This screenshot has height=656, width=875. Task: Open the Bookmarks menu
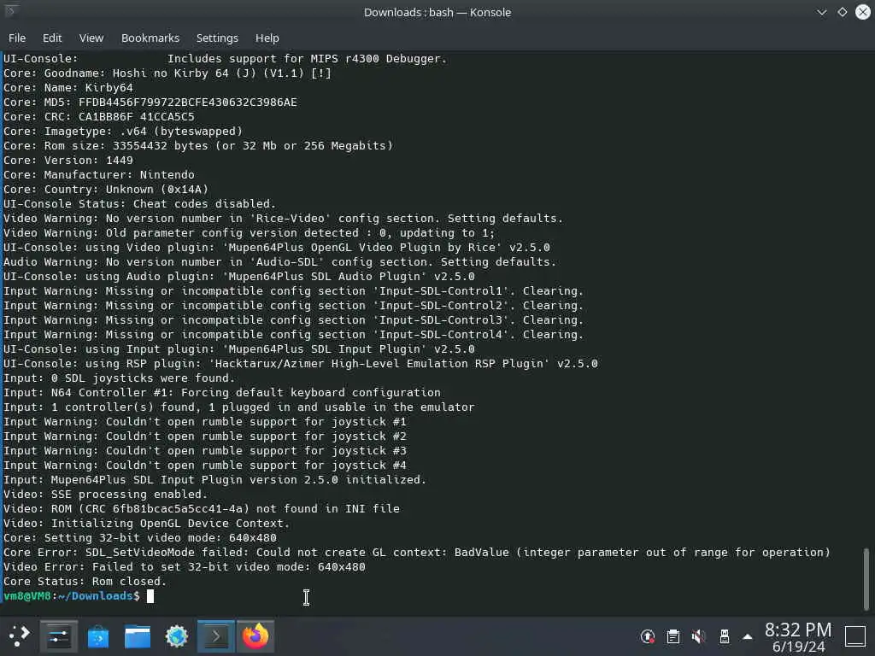coord(150,38)
